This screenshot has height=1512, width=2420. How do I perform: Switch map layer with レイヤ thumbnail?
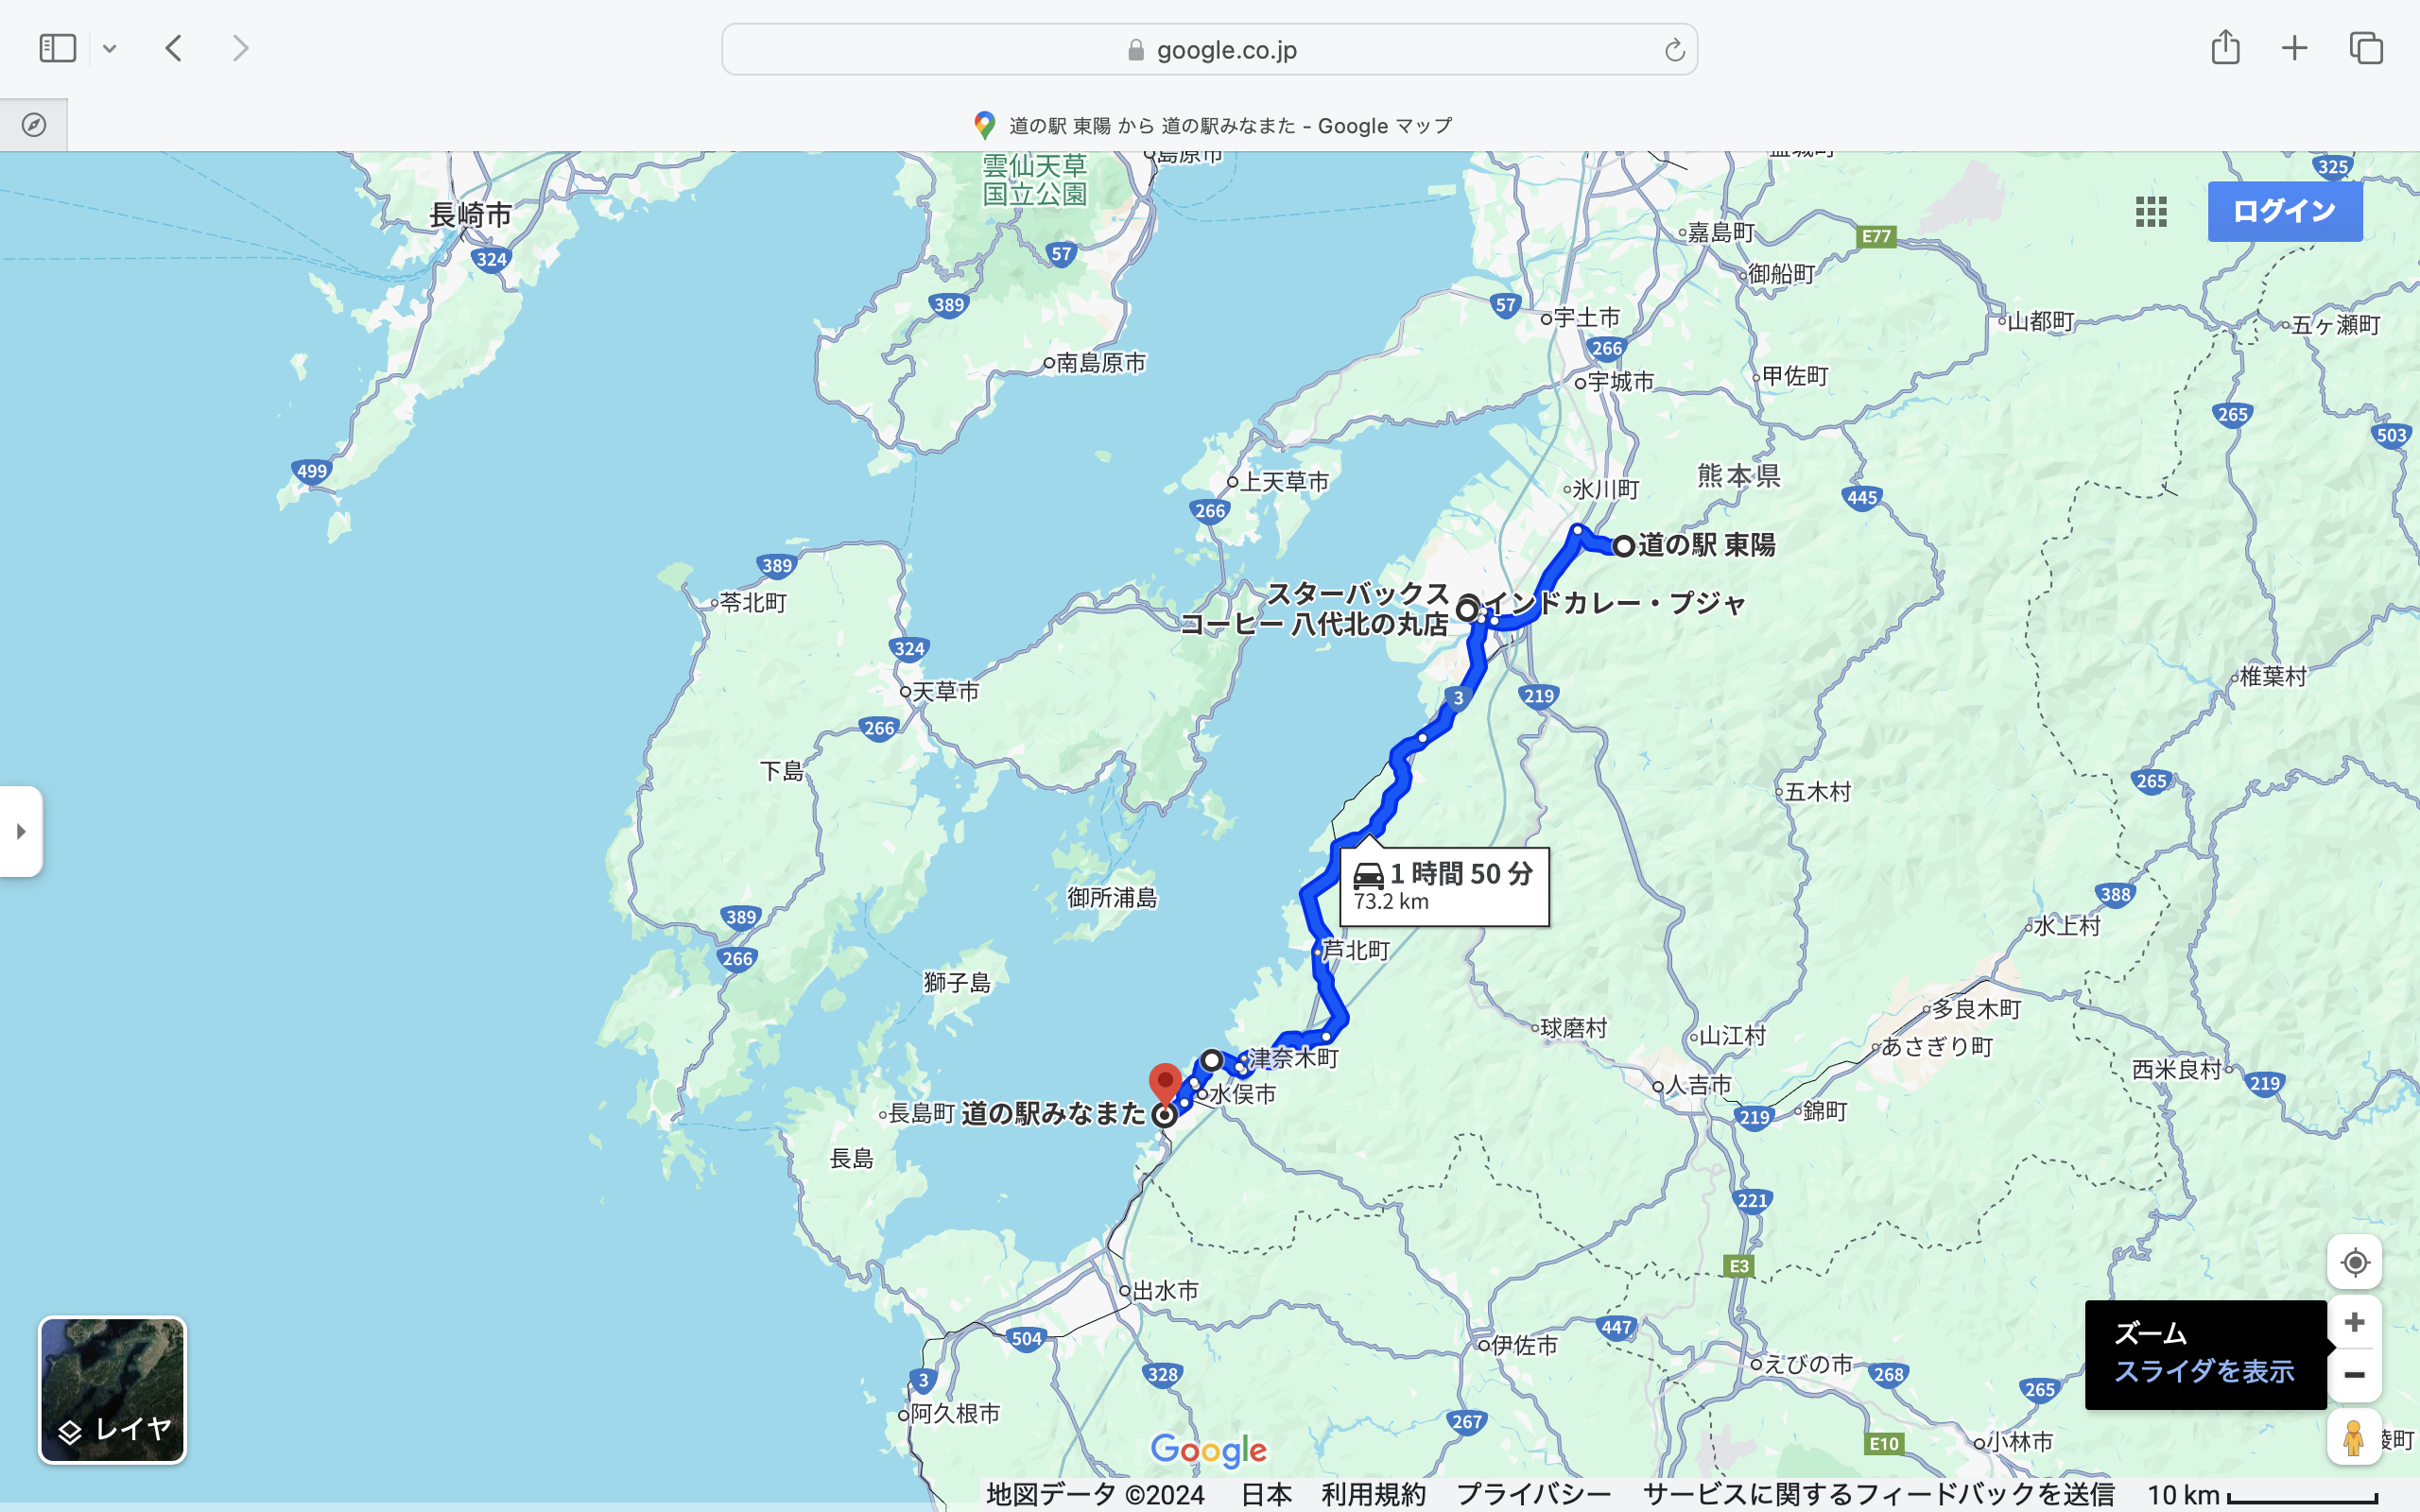(112, 1390)
